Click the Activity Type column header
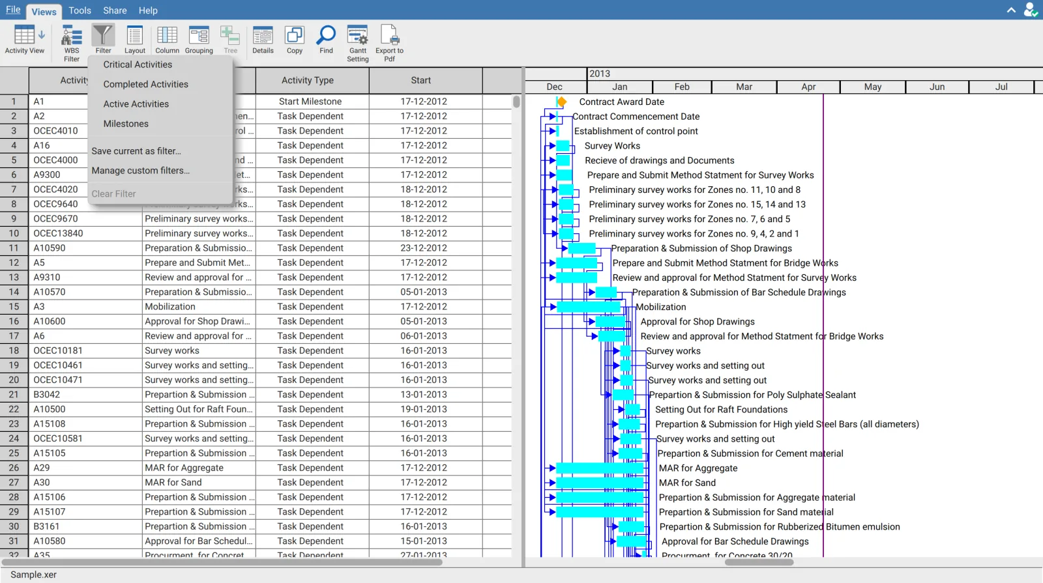The height and width of the screenshot is (583, 1043). pos(312,80)
